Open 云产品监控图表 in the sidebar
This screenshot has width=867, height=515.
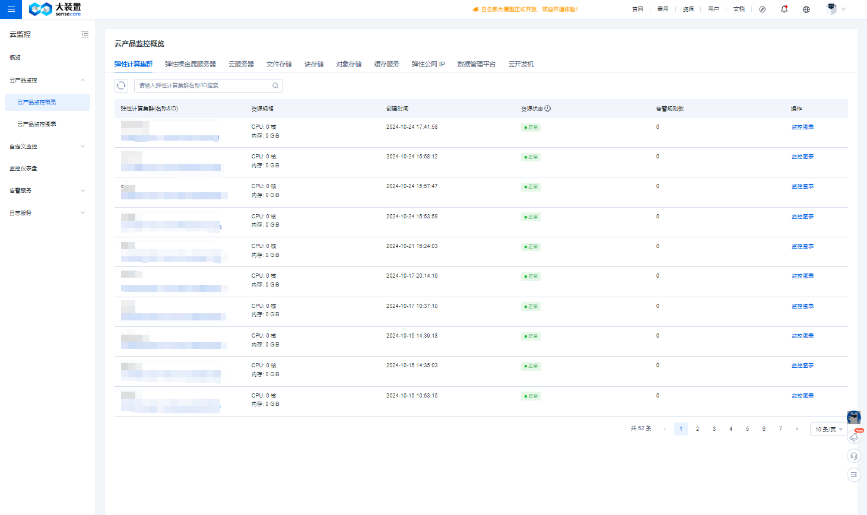pyautogui.click(x=37, y=124)
